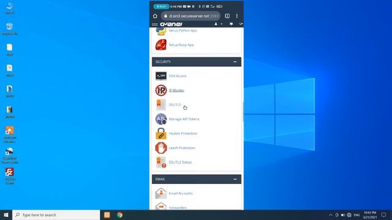Click the padlock icon in address bar

coord(165,16)
